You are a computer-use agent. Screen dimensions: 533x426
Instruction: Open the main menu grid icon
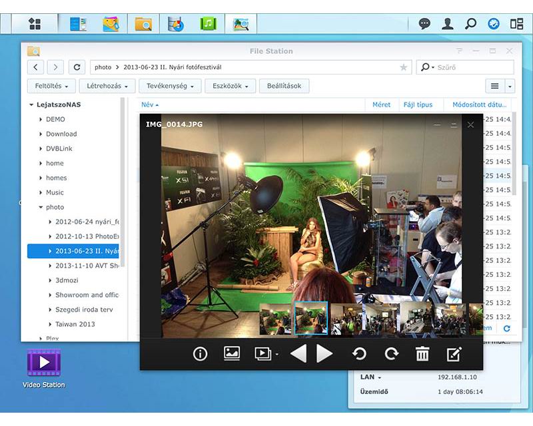(35, 24)
